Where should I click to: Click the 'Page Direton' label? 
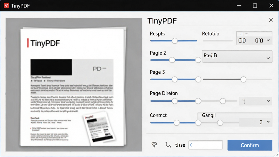(x=164, y=93)
